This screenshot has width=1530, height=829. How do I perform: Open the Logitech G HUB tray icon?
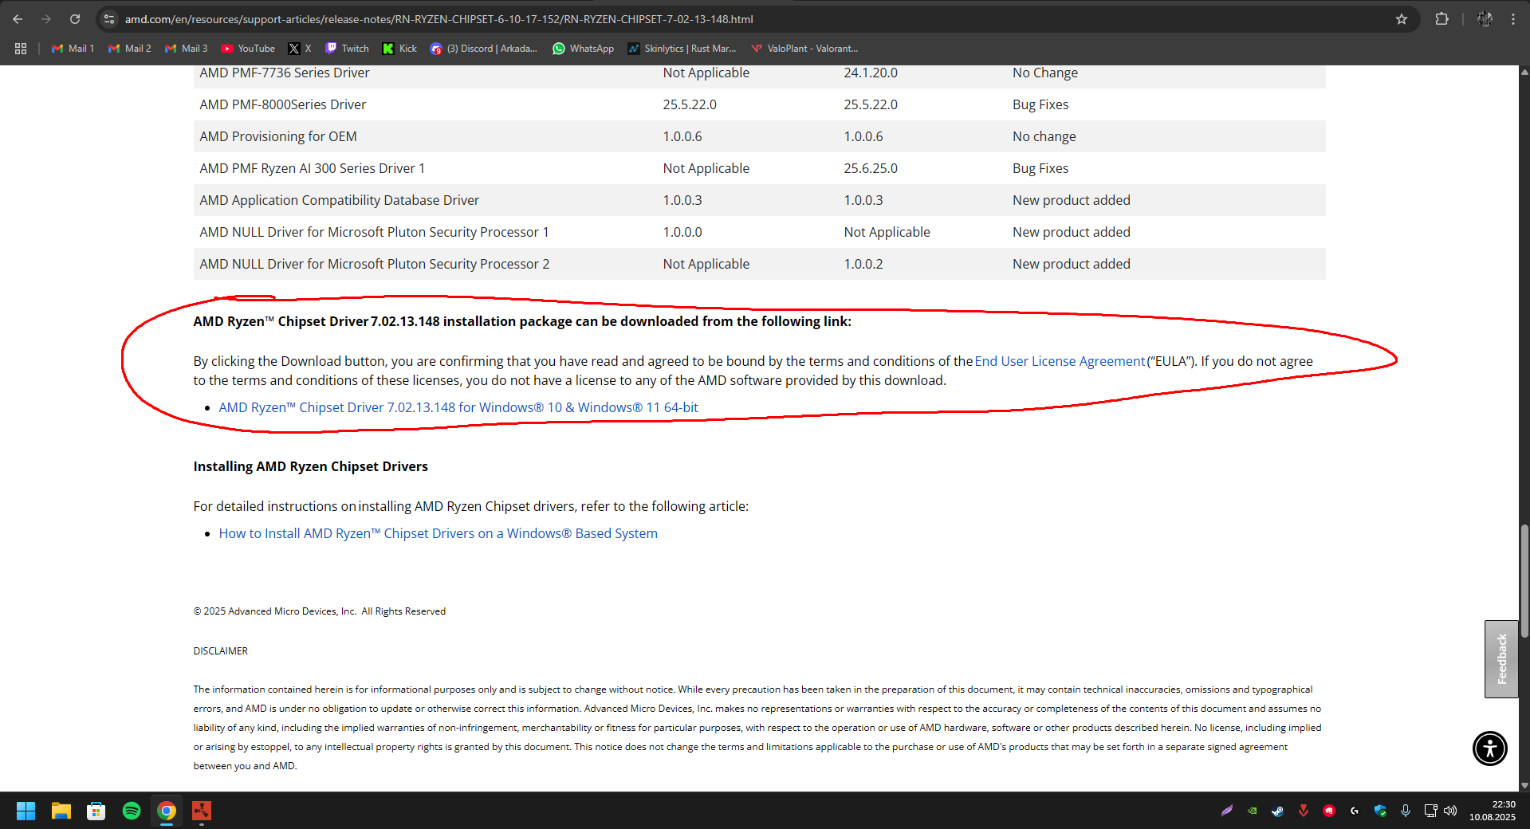point(1355,811)
